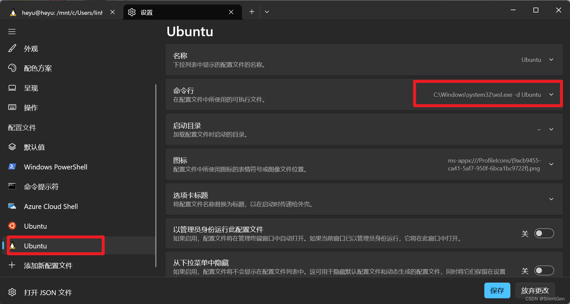
Task: Click 添加新配置文件 add profile entry
Action: click(x=78, y=266)
